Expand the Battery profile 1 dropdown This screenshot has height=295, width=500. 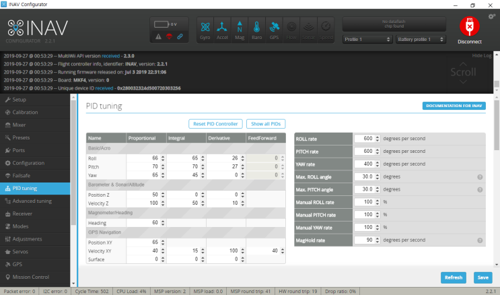pyautogui.click(x=420, y=40)
